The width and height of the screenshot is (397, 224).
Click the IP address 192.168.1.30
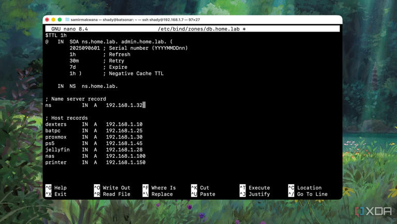click(x=124, y=137)
